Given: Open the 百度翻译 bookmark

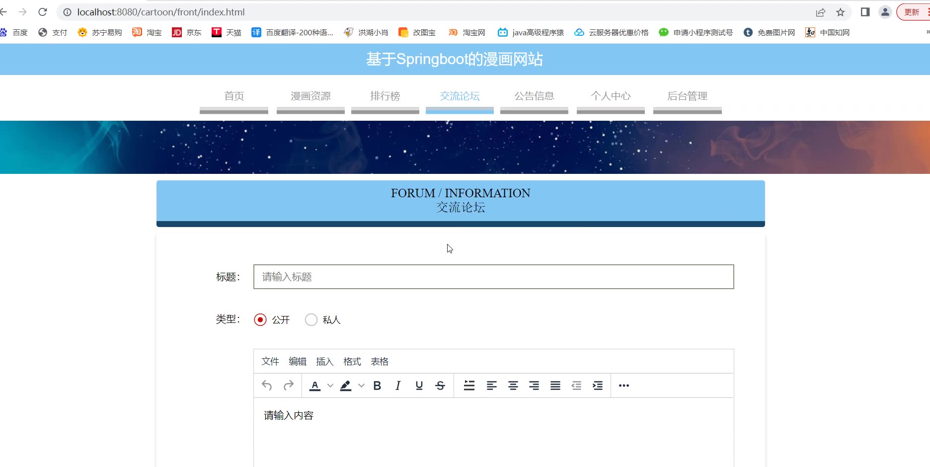Looking at the screenshot, I should (293, 32).
